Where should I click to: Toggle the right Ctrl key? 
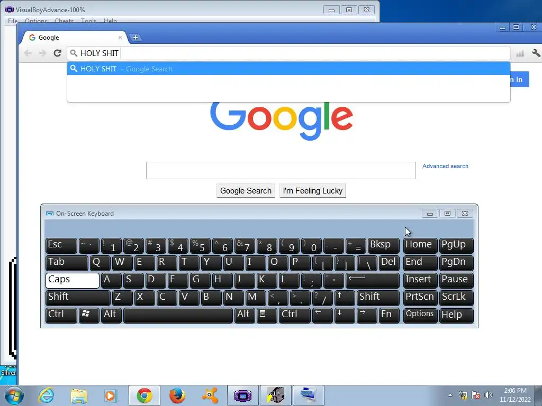pyautogui.click(x=295, y=315)
